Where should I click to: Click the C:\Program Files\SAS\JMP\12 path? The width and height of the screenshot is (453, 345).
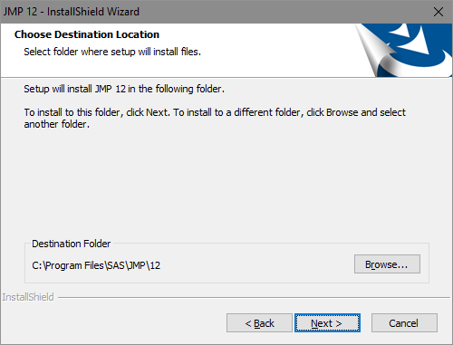tap(96, 265)
